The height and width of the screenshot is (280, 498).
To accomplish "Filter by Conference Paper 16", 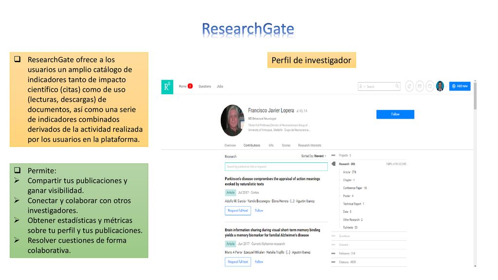I will click(355, 188).
